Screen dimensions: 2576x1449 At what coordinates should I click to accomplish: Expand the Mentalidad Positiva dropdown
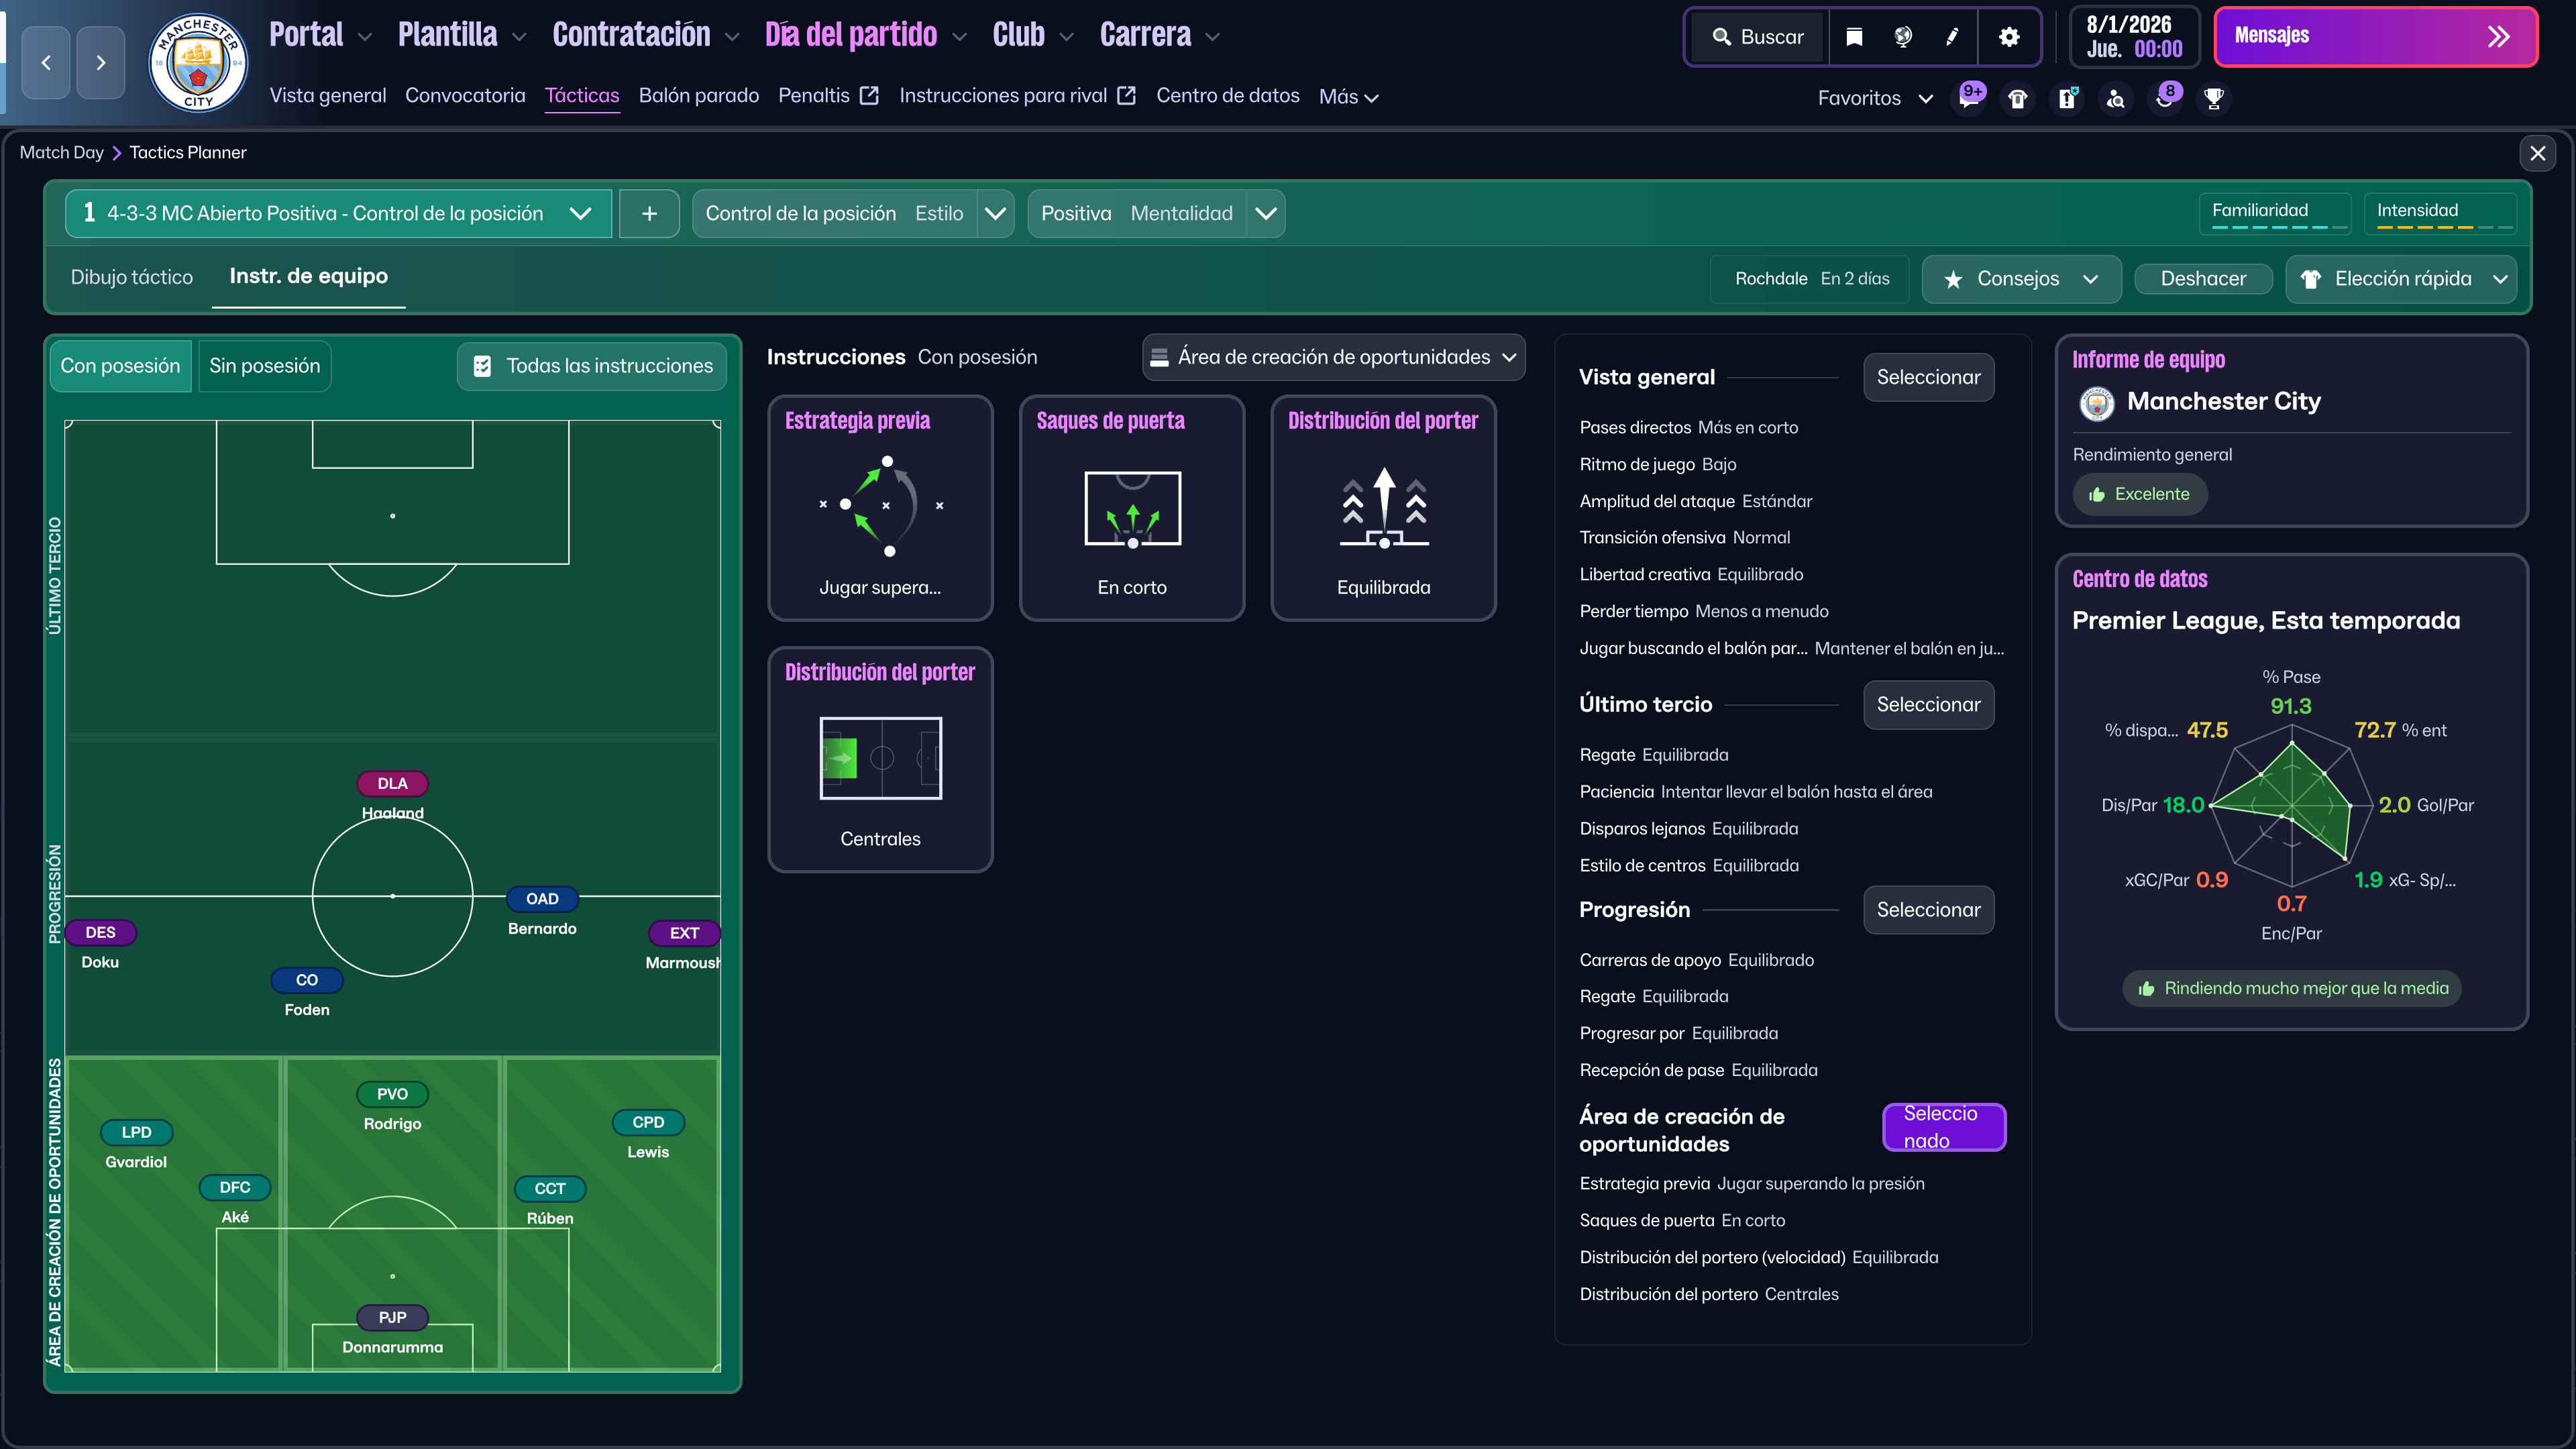[1265, 213]
